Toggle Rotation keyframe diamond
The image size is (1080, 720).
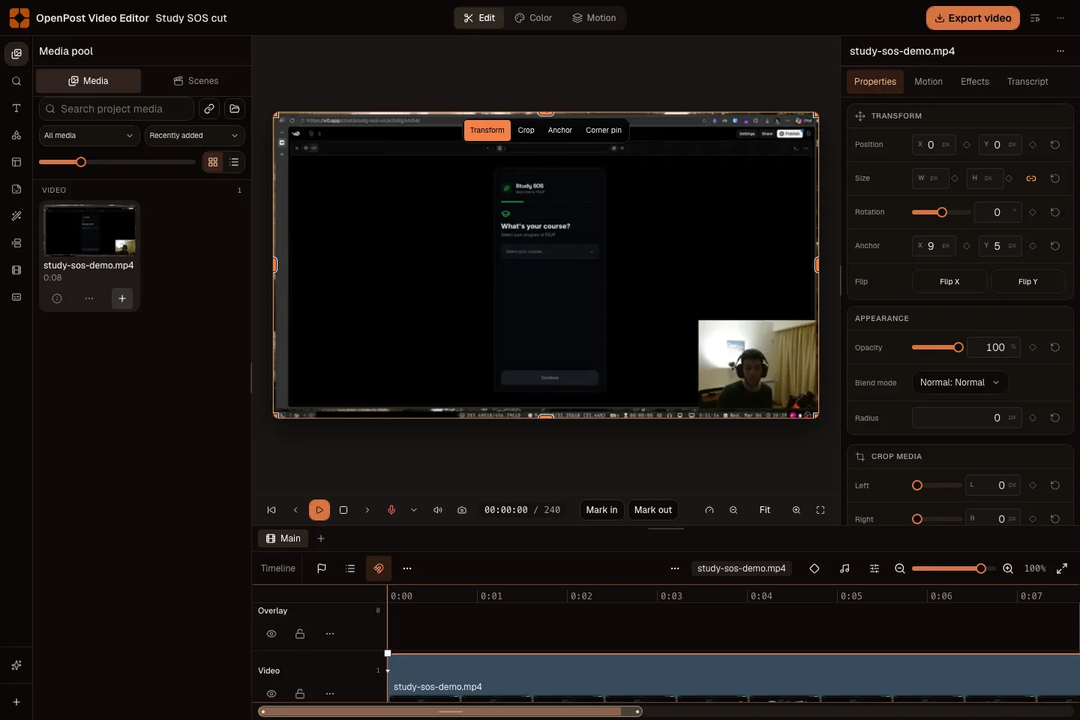[1033, 212]
